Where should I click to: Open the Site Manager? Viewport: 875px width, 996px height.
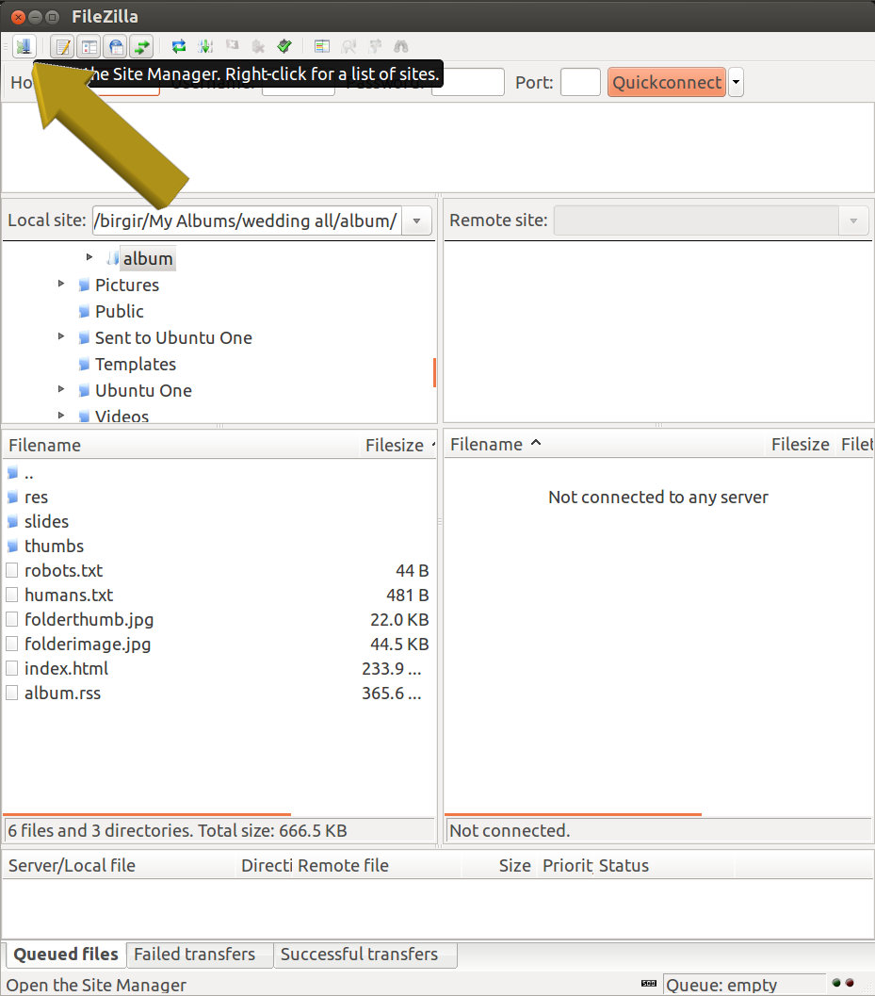(24, 45)
